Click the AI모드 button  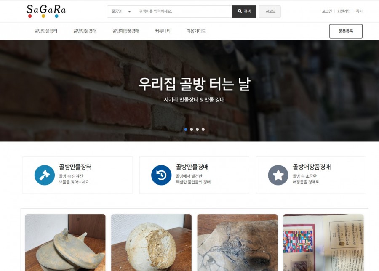270,11
